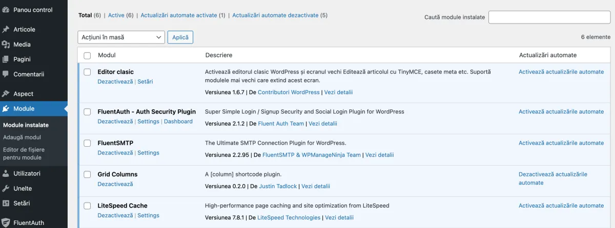Click the Pagini pages icon
This screenshot has width=615, height=228.
[x=6, y=59]
